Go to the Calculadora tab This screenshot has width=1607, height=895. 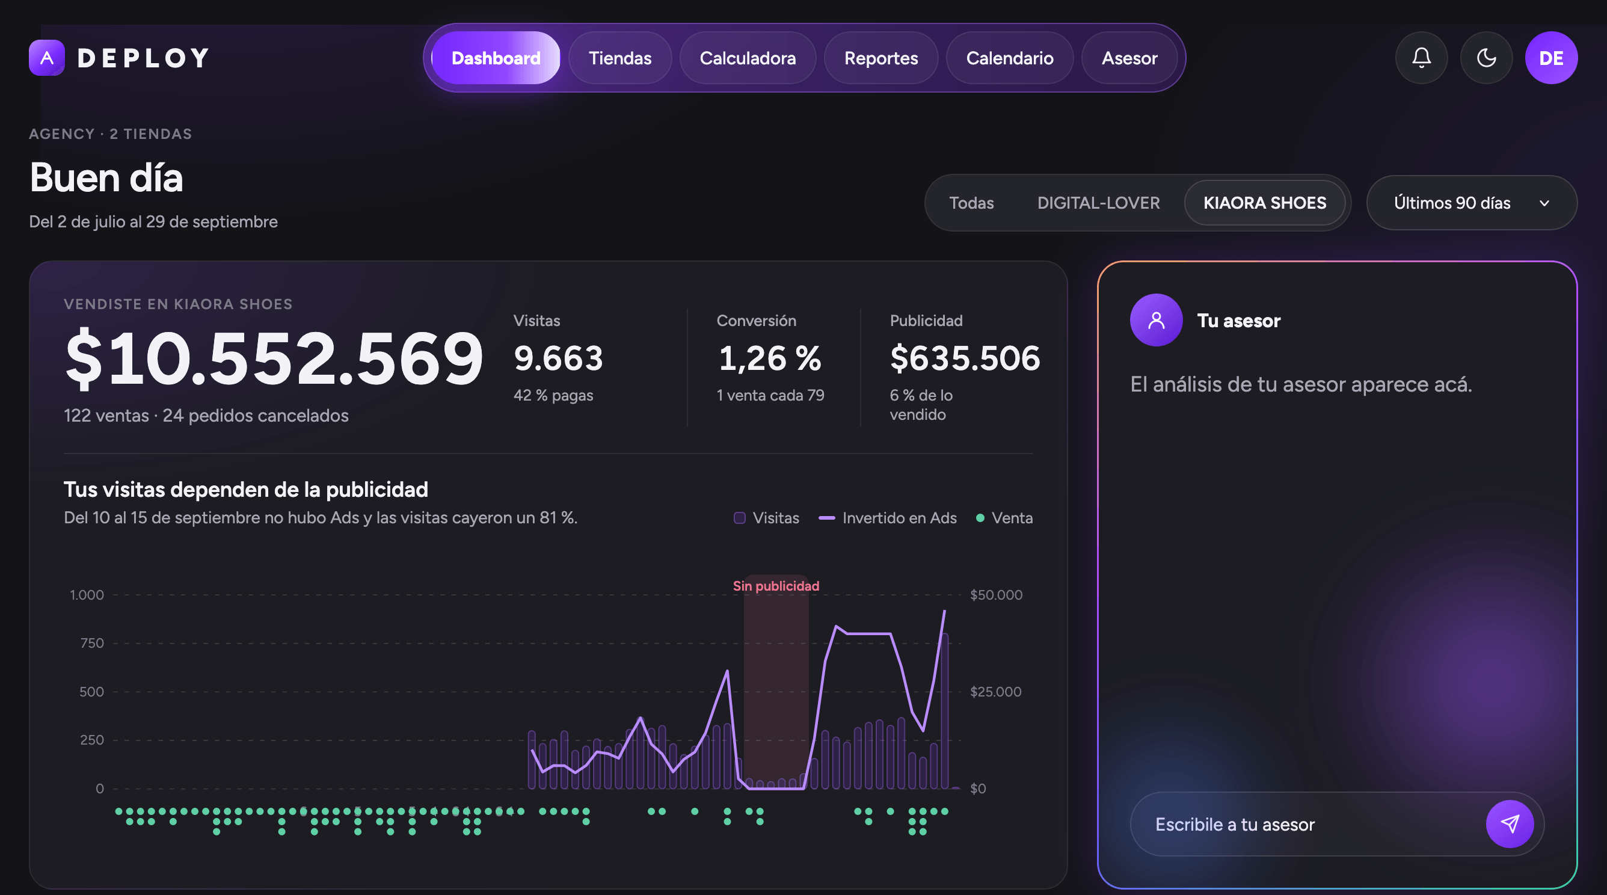(748, 58)
